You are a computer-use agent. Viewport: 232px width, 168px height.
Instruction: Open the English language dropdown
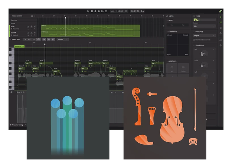204,36
